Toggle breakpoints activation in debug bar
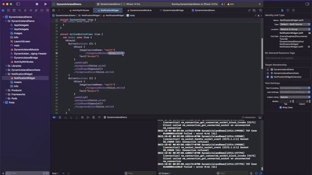Viewport: 312px width, 175px height. coord(54,118)
